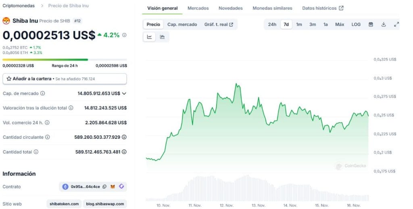Click info icon after 589.512.465.763.481 value
The image size is (413, 209).
click(124, 152)
